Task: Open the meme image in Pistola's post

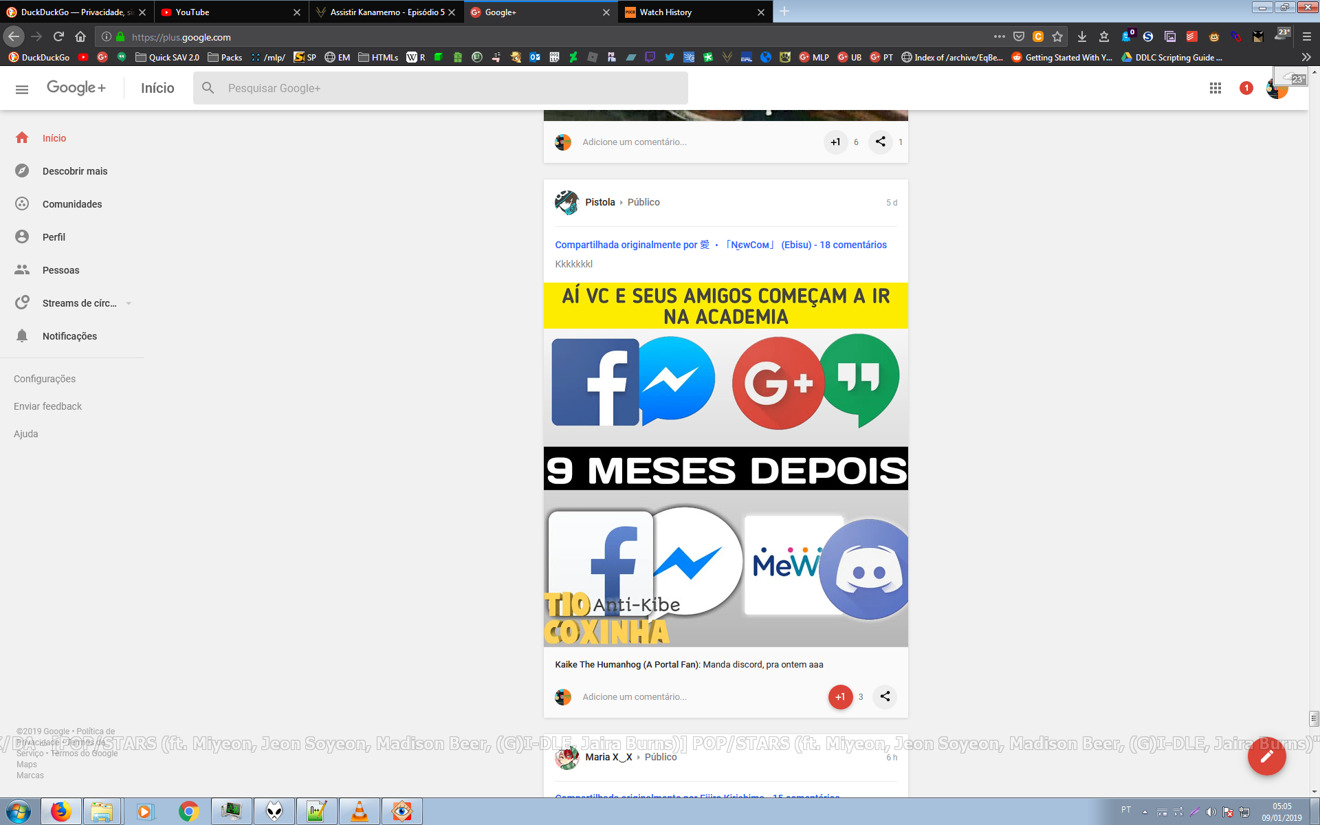Action: click(725, 465)
